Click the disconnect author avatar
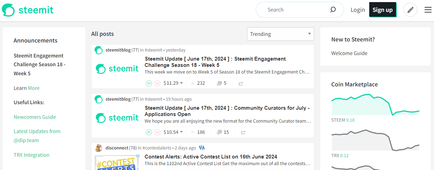 (x=99, y=148)
